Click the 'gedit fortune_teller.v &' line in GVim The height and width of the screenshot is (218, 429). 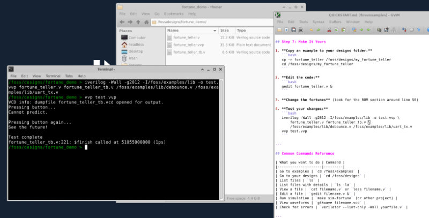click(307, 86)
